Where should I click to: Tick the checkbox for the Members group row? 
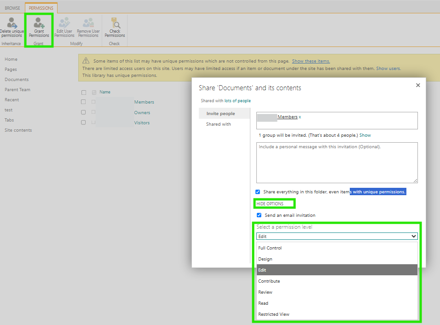click(x=83, y=102)
